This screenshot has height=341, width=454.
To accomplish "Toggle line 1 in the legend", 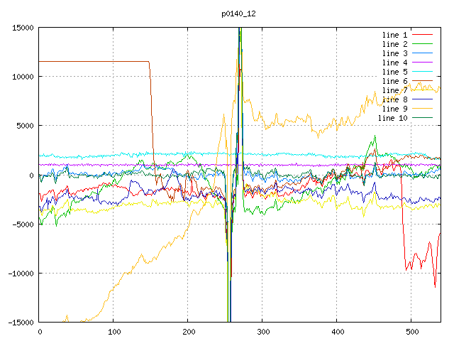I will 395,35.
